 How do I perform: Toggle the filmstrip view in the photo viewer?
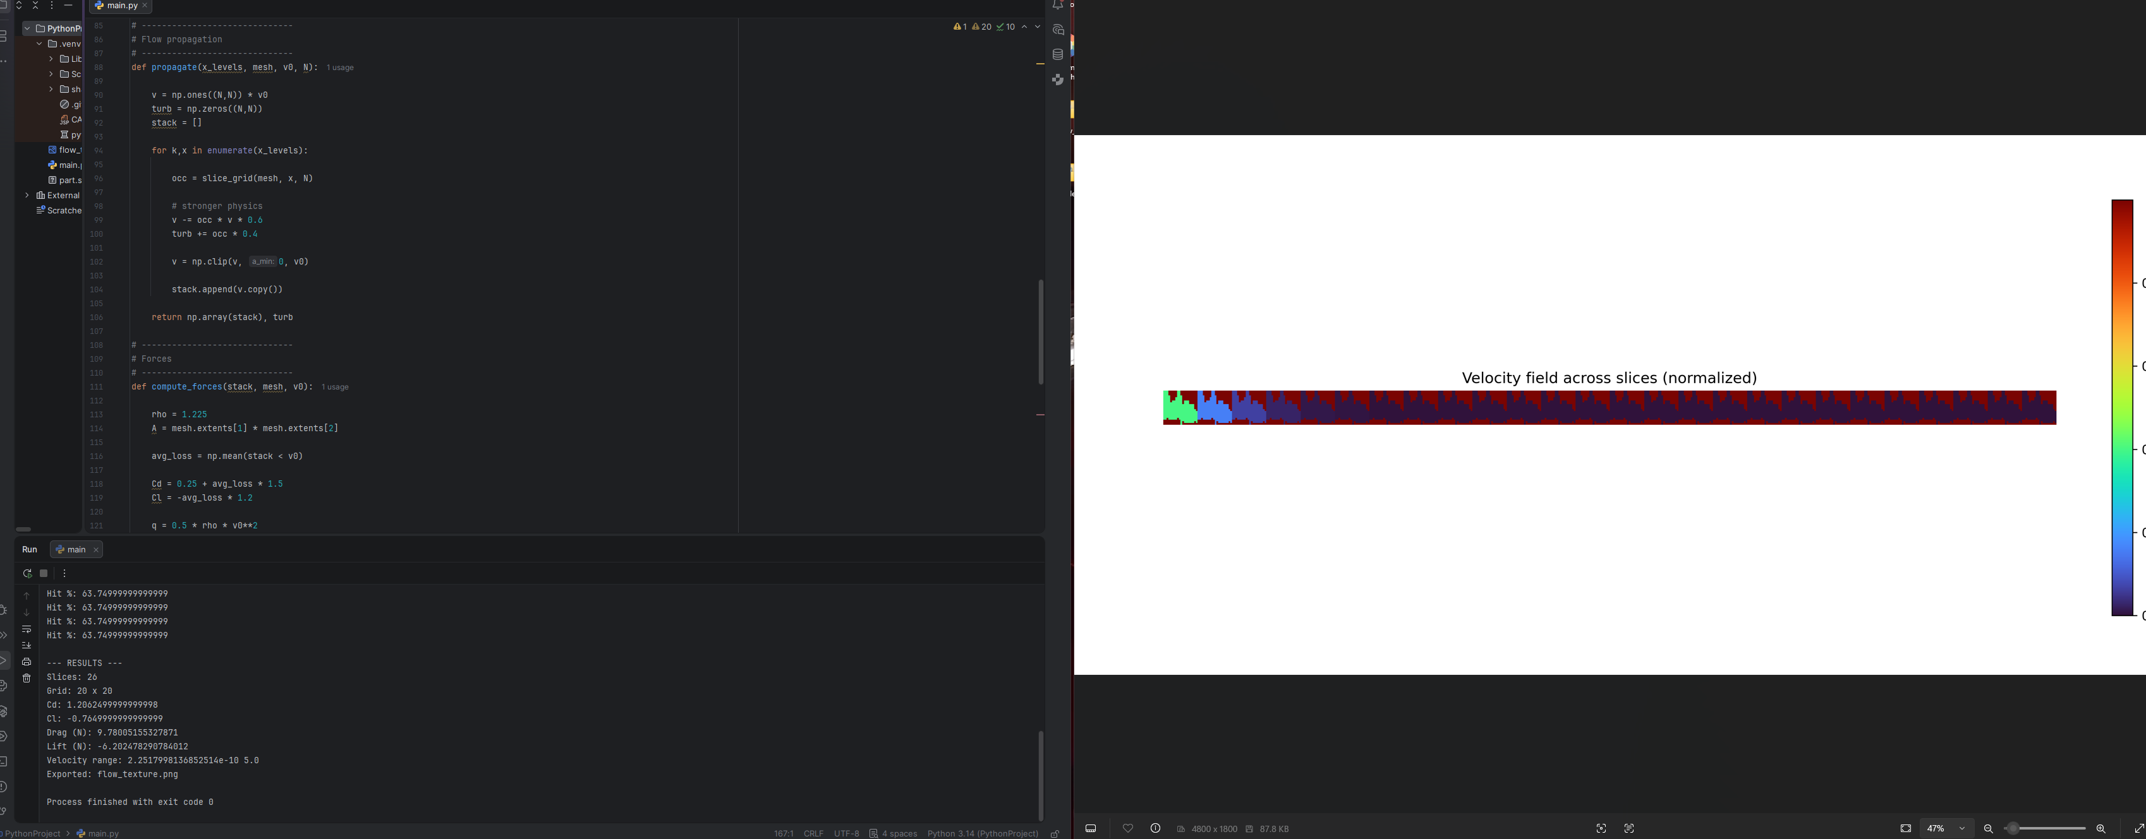tap(1091, 829)
